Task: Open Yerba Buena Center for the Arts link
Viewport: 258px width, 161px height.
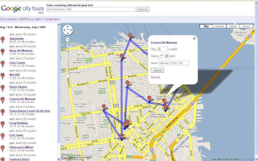Action: pyautogui.click(x=30, y=111)
